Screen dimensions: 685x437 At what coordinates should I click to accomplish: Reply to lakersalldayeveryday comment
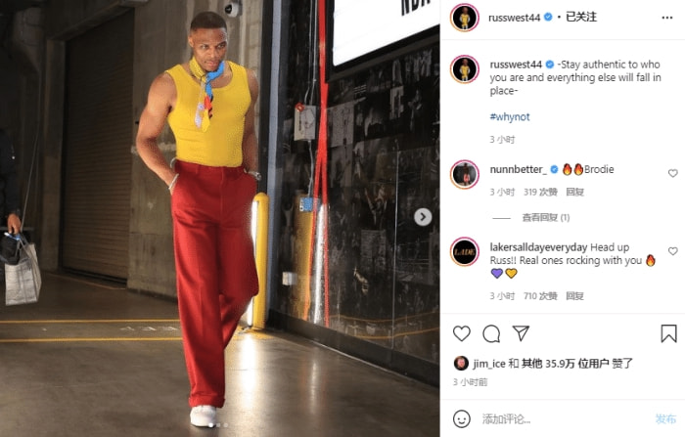tap(575, 296)
